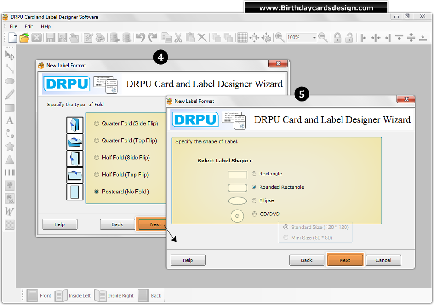The height and width of the screenshot is (305, 434).
Task: Toggle the grid display icon
Action: [242, 38]
